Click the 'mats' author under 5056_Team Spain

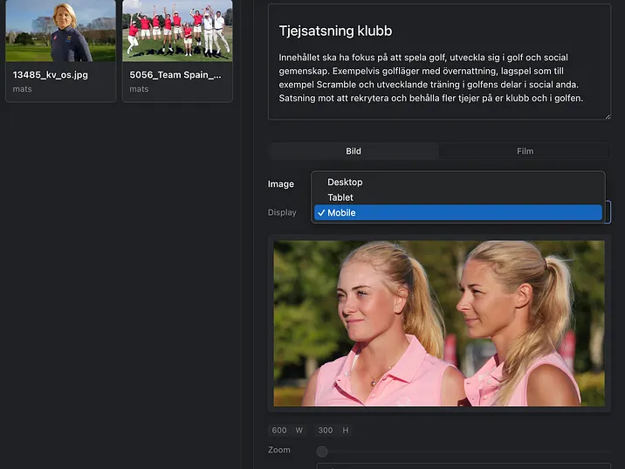tap(139, 89)
